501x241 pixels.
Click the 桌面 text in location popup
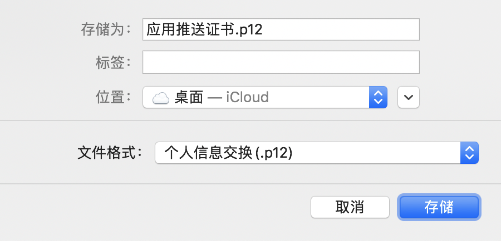pyautogui.click(x=189, y=98)
